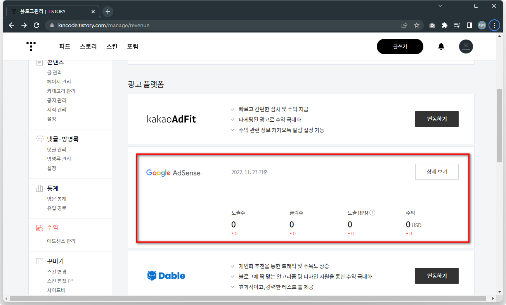Viewport: 506px width, 305px height.
Task: Open the Chrome profile avatar
Action: click(x=482, y=25)
